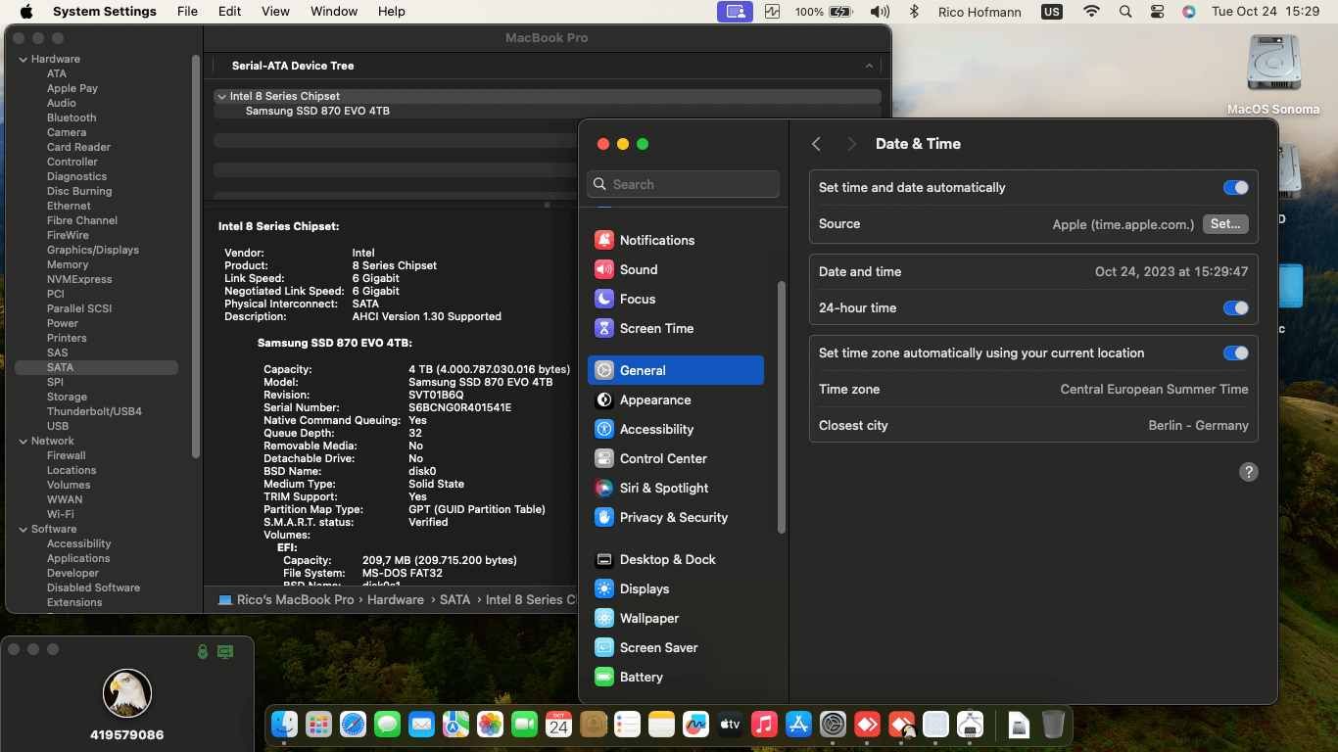Image resolution: width=1338 pixels, height=752 pixels.
Task: Click the green screen sharing monitor icon
Action: 225,651
